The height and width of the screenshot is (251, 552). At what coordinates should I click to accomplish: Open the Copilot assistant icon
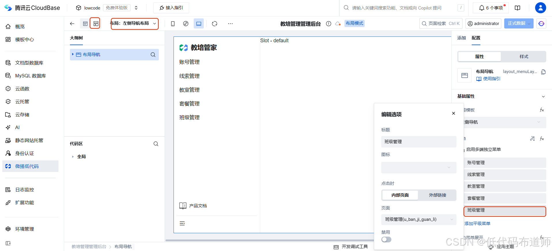pyautogui.click(x=541, y=24)
